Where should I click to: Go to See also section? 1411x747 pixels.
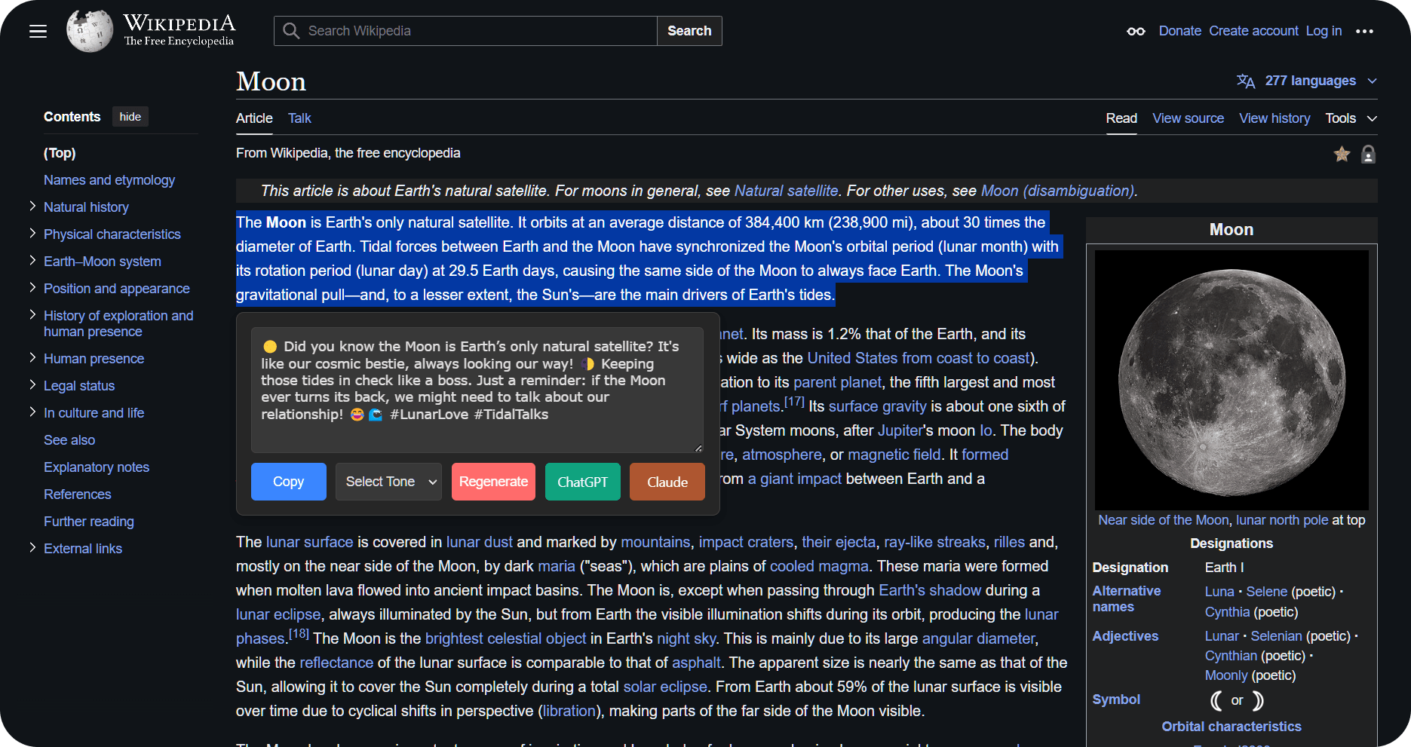tap(69, 440)
